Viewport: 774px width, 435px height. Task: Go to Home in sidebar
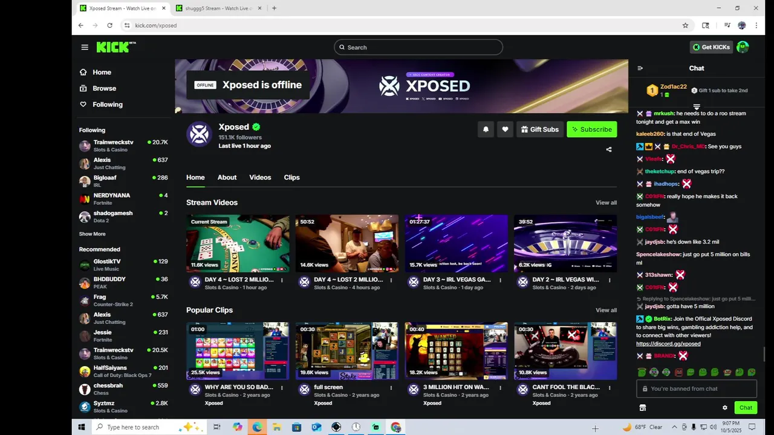tap(96, 72)
